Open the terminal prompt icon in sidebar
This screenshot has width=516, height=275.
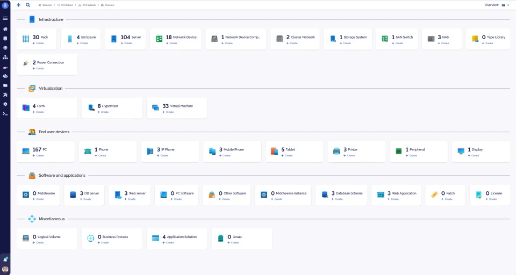(x=5, y=114)
